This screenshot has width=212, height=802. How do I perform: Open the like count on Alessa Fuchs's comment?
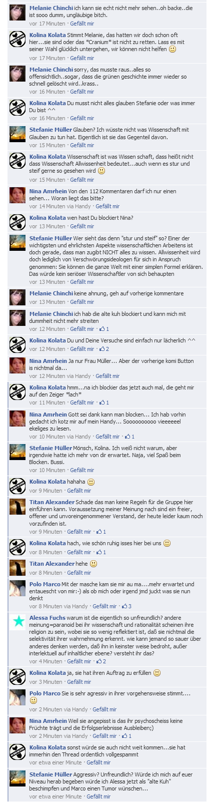(x=101, y=661)
